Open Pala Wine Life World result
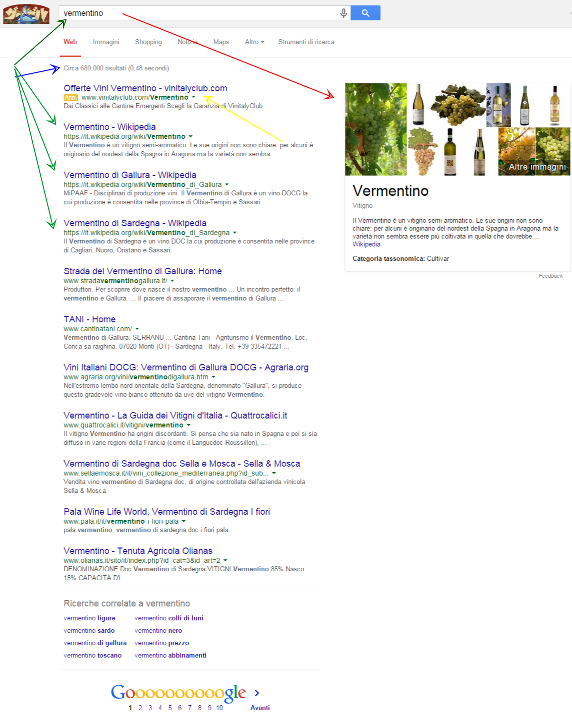Viewport: 572px width, 726px height. tap(167, 512)
